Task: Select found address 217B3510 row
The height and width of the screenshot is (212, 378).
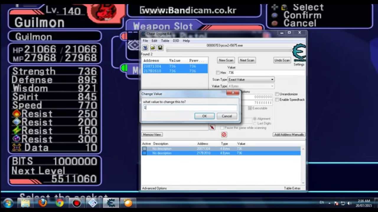Action: [175, 71]
